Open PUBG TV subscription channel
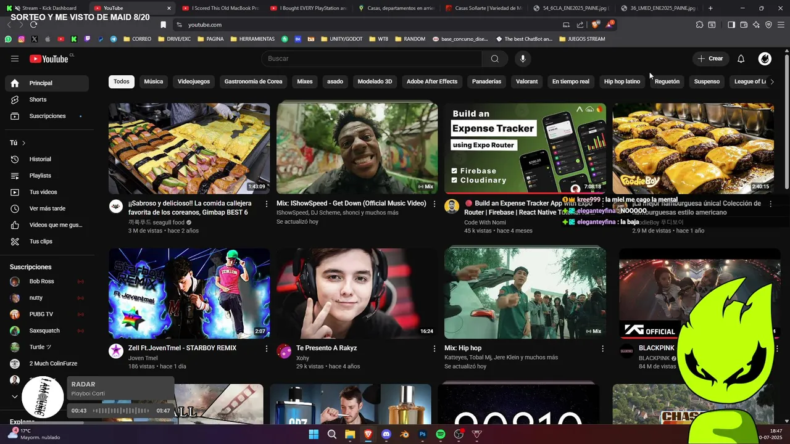The height and width of the screenshot is (444, 790). coord(46,314)
